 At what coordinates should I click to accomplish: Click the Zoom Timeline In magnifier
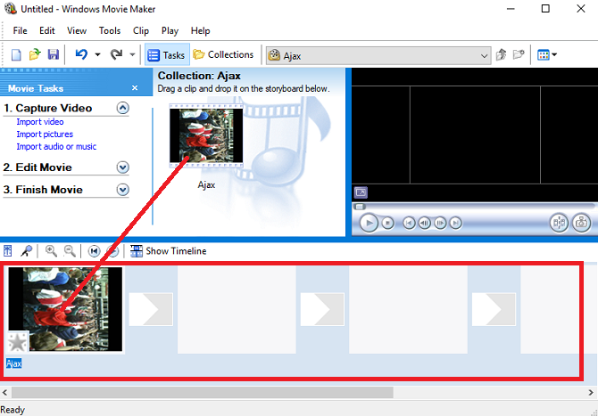pyautogui.click(x=51, y=251)
